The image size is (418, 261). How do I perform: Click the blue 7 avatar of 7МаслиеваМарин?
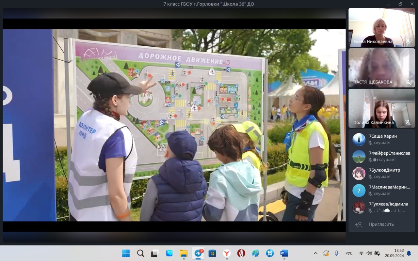click(x=359, y=190)
